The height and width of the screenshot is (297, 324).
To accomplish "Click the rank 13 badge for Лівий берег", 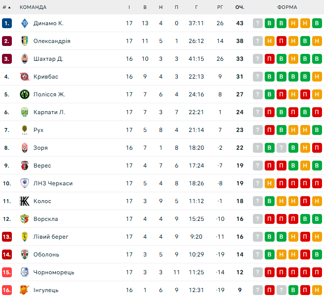I will 7,237.
